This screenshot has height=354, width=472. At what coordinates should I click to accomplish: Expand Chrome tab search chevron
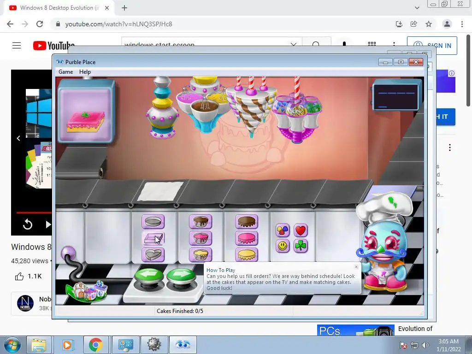(x=417, y=8)
